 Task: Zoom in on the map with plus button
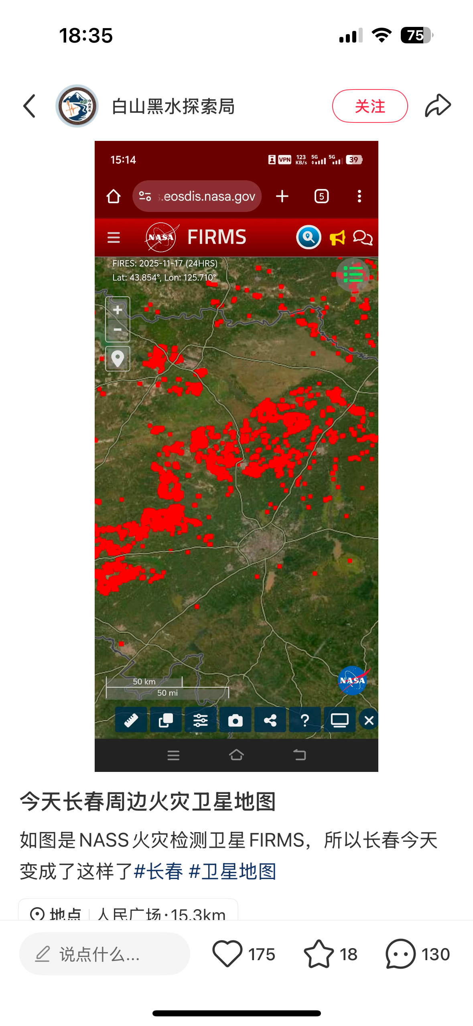(x=118, y=309)
